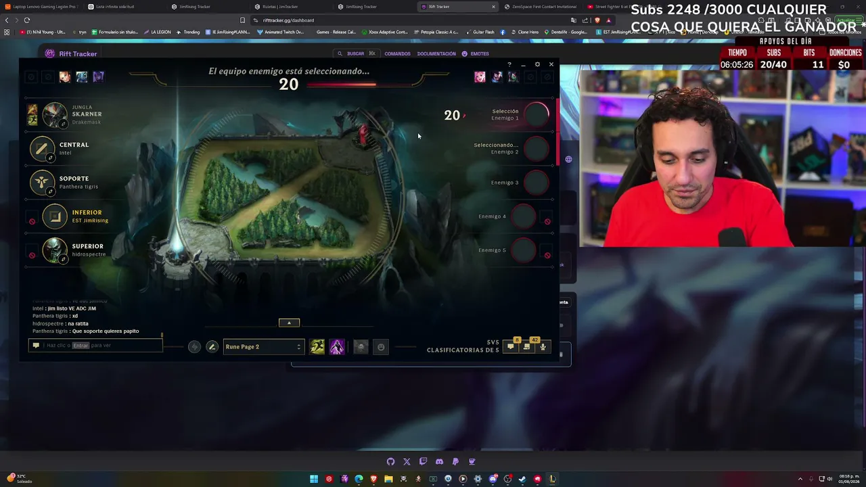Viewport: 866px width, 487px height.
Task: Open the ward skin selector icon
Action: (361, 347)
